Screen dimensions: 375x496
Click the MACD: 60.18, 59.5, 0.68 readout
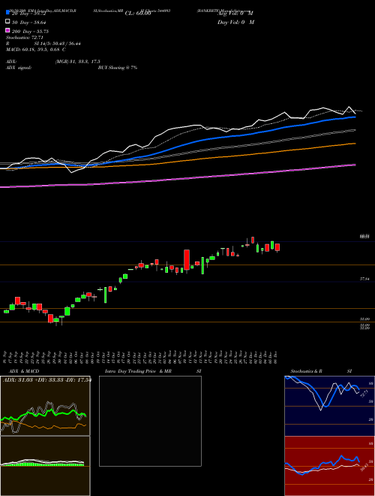tap(36, 50)
